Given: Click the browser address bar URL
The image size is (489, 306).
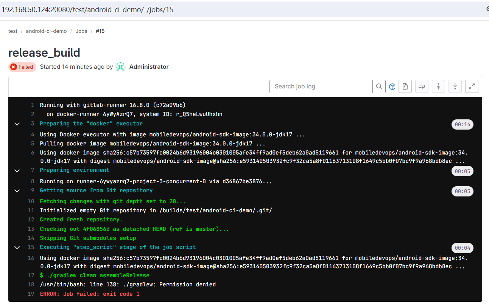Looking at the screenshot, I should click(x=87, y=9).
